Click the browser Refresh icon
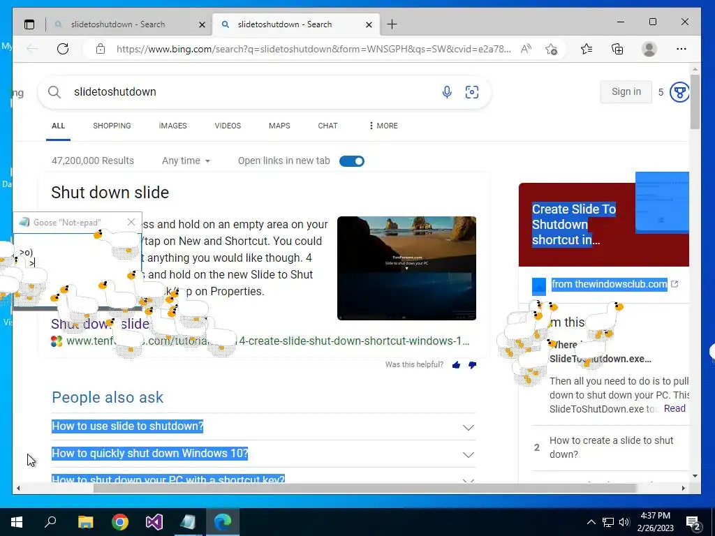715x536 pixels. 63,49
